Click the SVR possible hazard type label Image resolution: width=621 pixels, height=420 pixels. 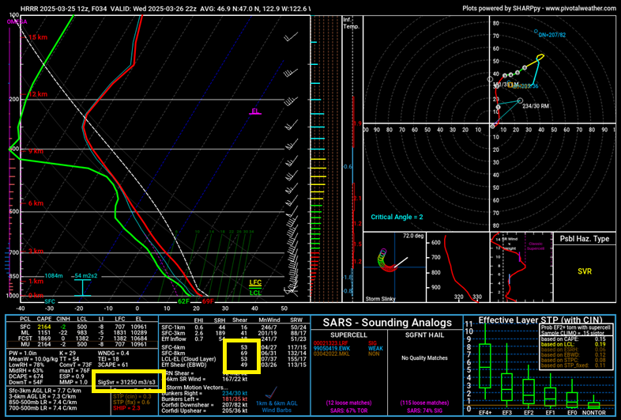[x=584, y=271]
